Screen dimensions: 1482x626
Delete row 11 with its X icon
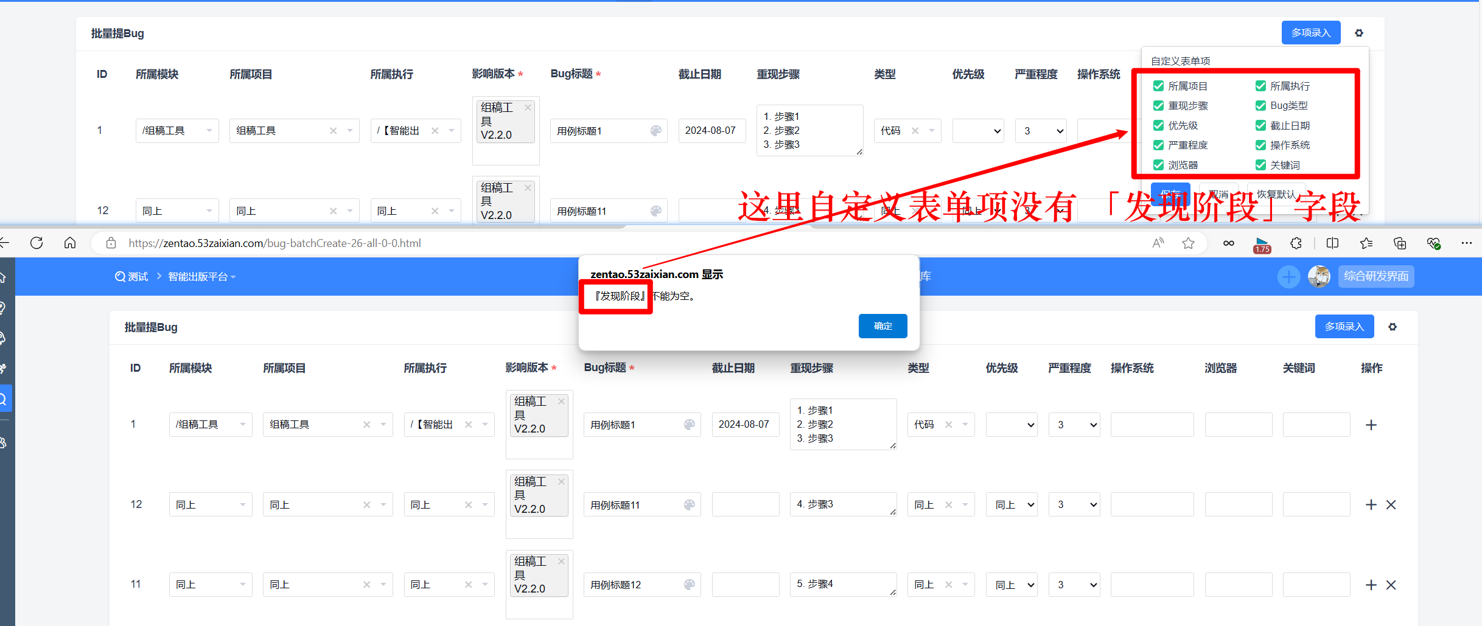pyautogui.click(x=1391, y=585)
